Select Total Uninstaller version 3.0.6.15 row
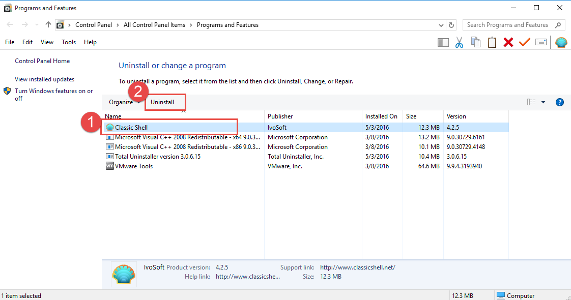This screenshot has width=571, height=300. pos(305,157)
